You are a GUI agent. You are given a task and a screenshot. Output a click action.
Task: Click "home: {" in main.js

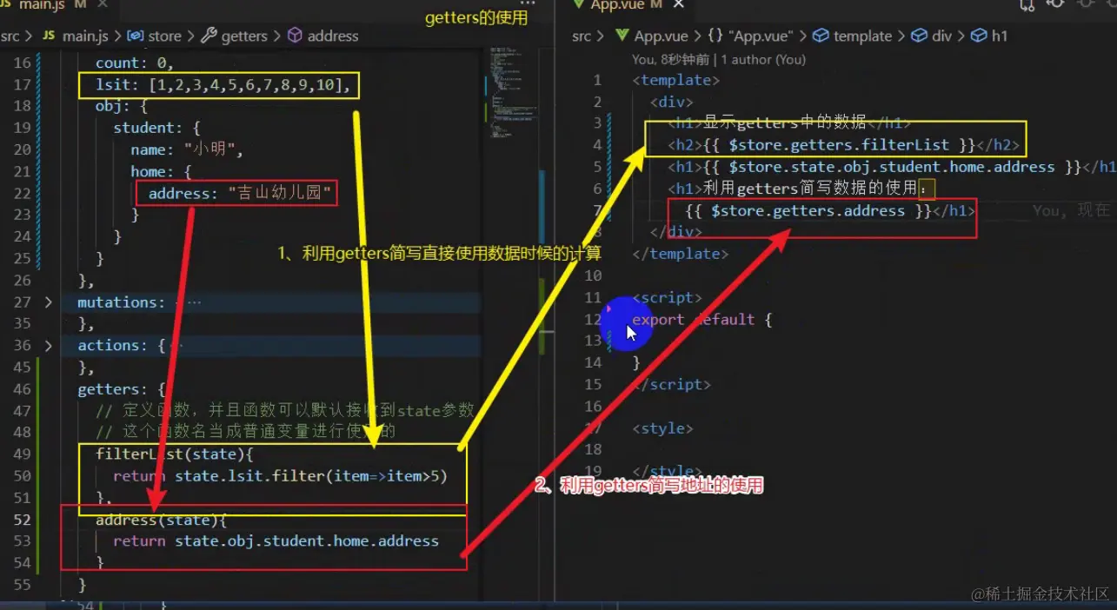click(161, 171)
